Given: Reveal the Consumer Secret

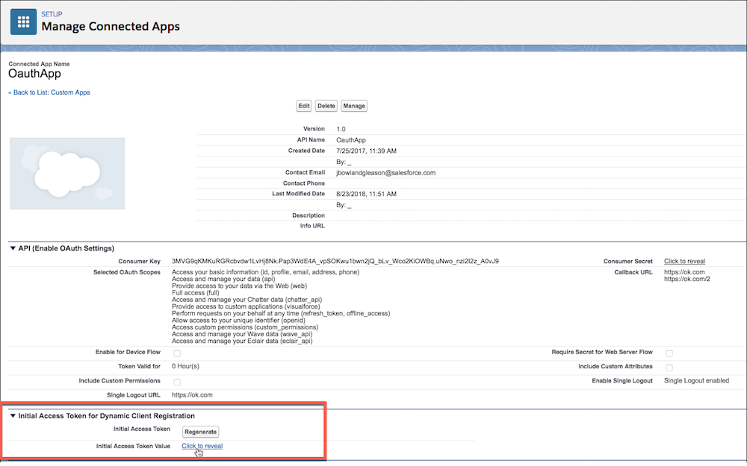Looking at the screenshot, I should pos(684,261).
